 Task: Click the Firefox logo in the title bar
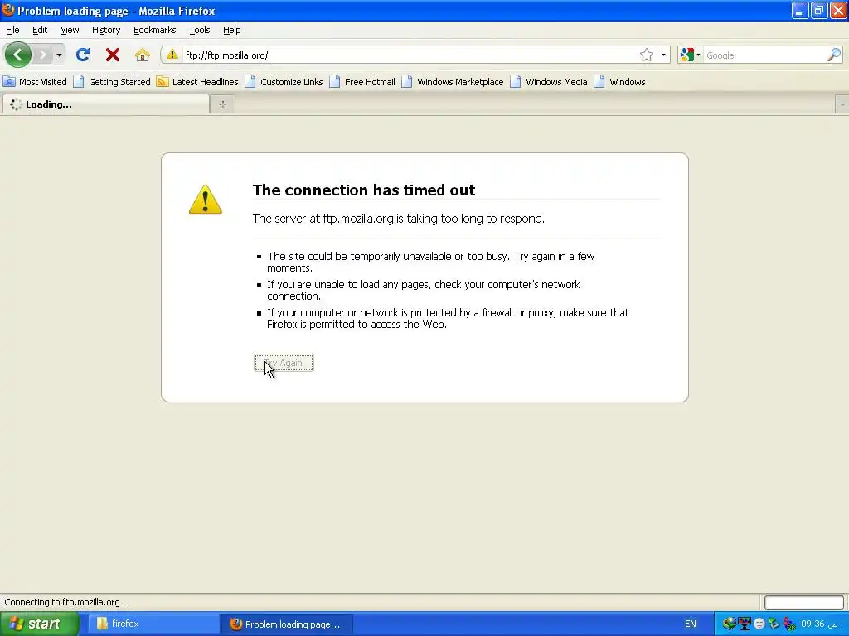click(x=8, y=10)
